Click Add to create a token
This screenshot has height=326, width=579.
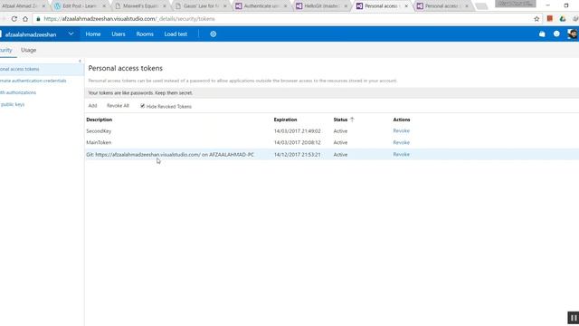coord(92,106)
